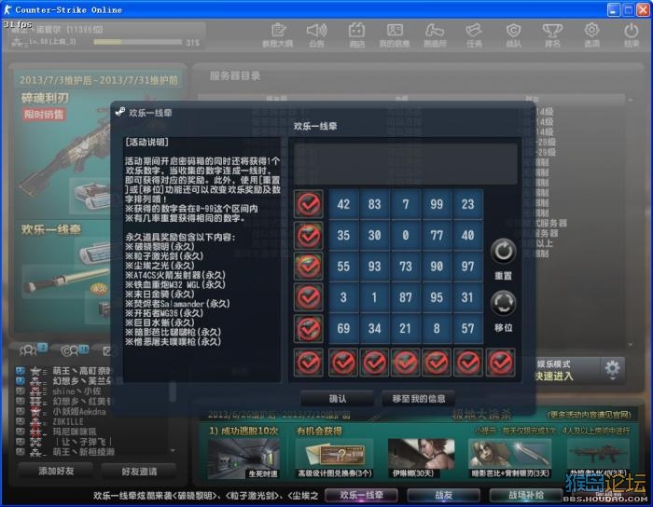Open the gear dropdown beside 快速进入
Viewport: 653px width, 507px height.
click(x=612, y=370)
